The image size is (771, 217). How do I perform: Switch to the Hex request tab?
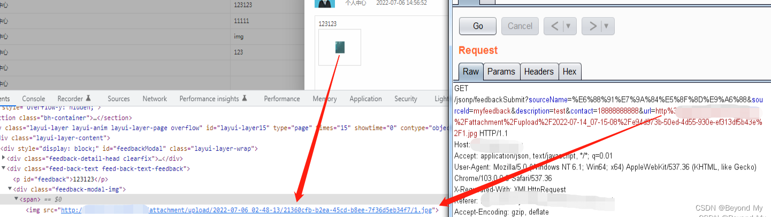[x=570, y=72]
